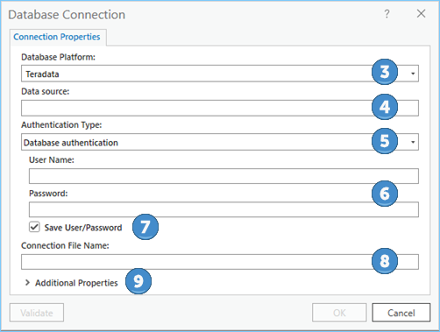Screen dimensions: 440x332
Task: Open the Database Platform dropdown showing Teradata
Action: point(220,74)
